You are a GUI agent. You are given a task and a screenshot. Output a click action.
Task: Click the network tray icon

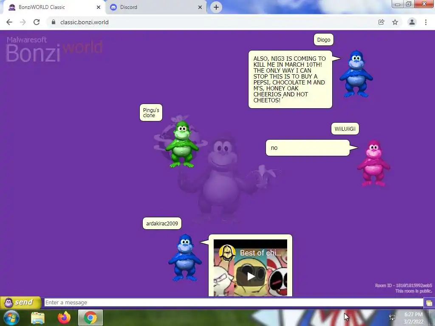pyautogui.click(x=392, y=318)
